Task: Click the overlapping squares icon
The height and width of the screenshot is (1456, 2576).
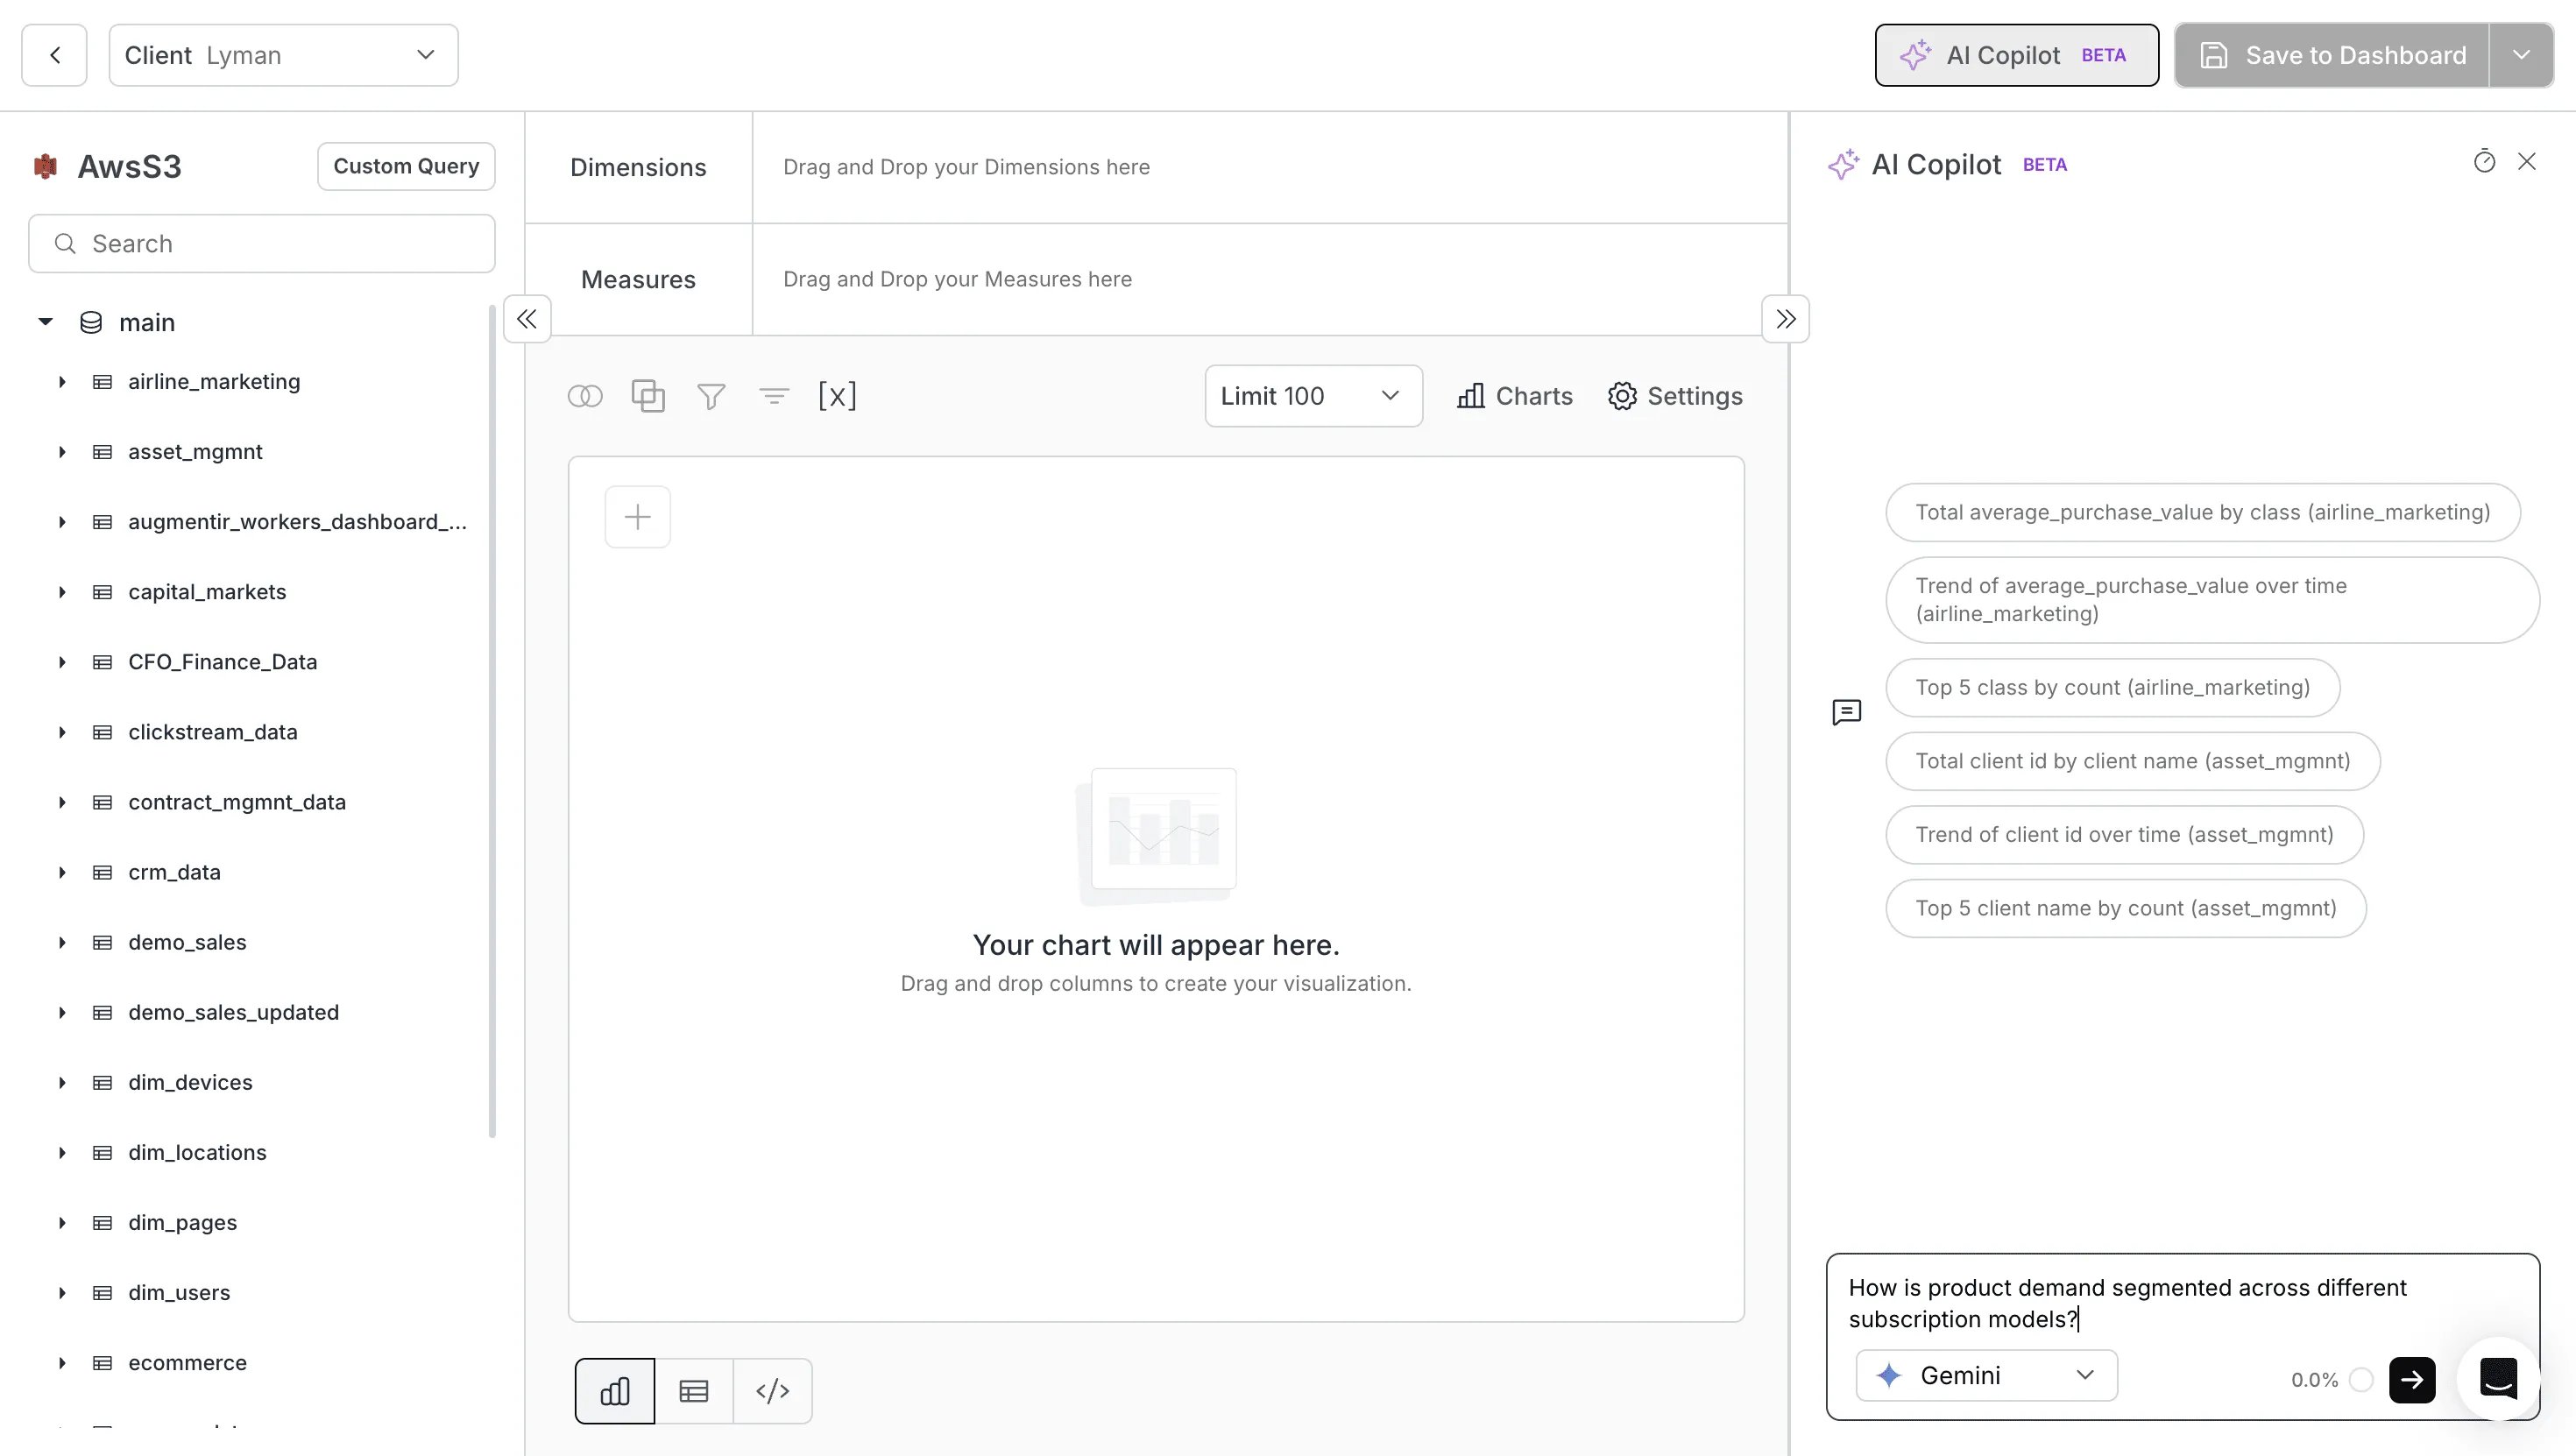Action: pyautogui.click(x=648, y=396)
